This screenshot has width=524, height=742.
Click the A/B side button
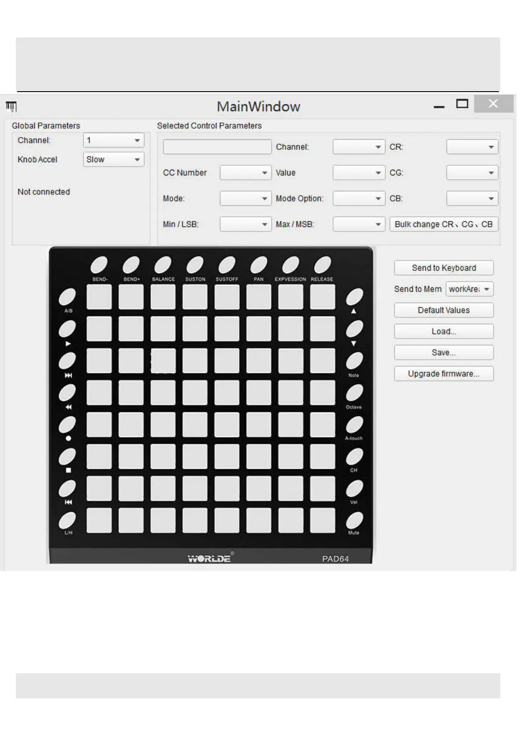coord(67,297)
